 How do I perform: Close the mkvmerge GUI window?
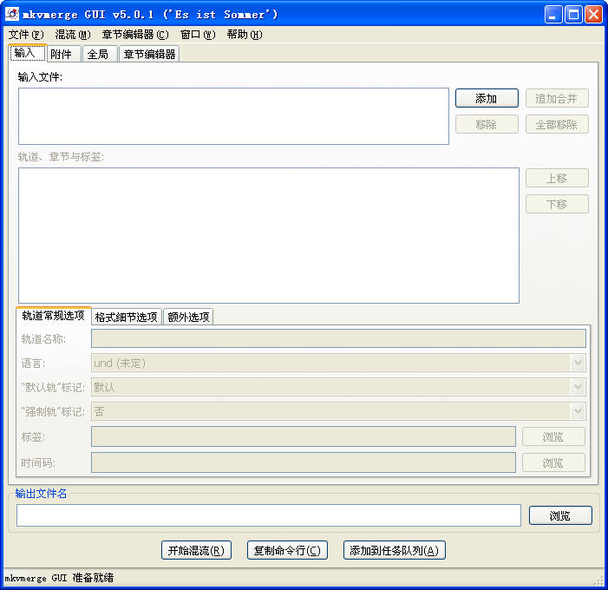click(593, 15)
